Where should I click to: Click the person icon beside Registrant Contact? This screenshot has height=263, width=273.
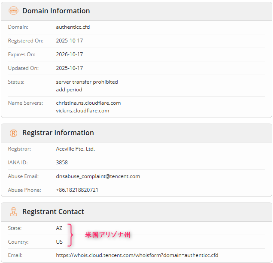[x=14, y=212]
